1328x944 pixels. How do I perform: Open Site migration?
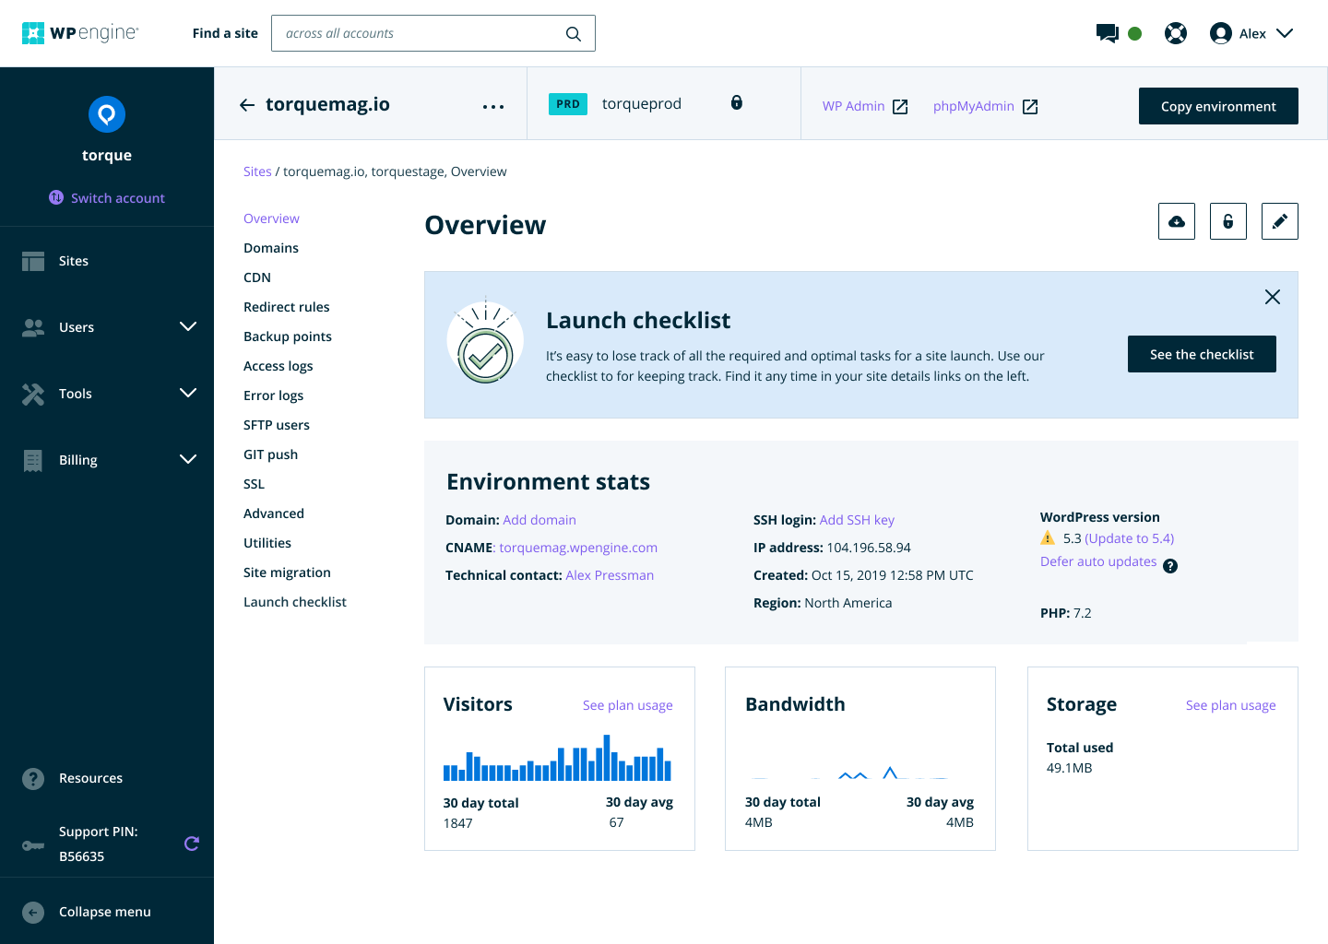pyautogui.click(x=287, y=572)
